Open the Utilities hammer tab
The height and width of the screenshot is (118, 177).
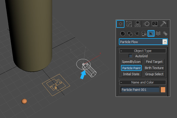(x=163, y=24)
